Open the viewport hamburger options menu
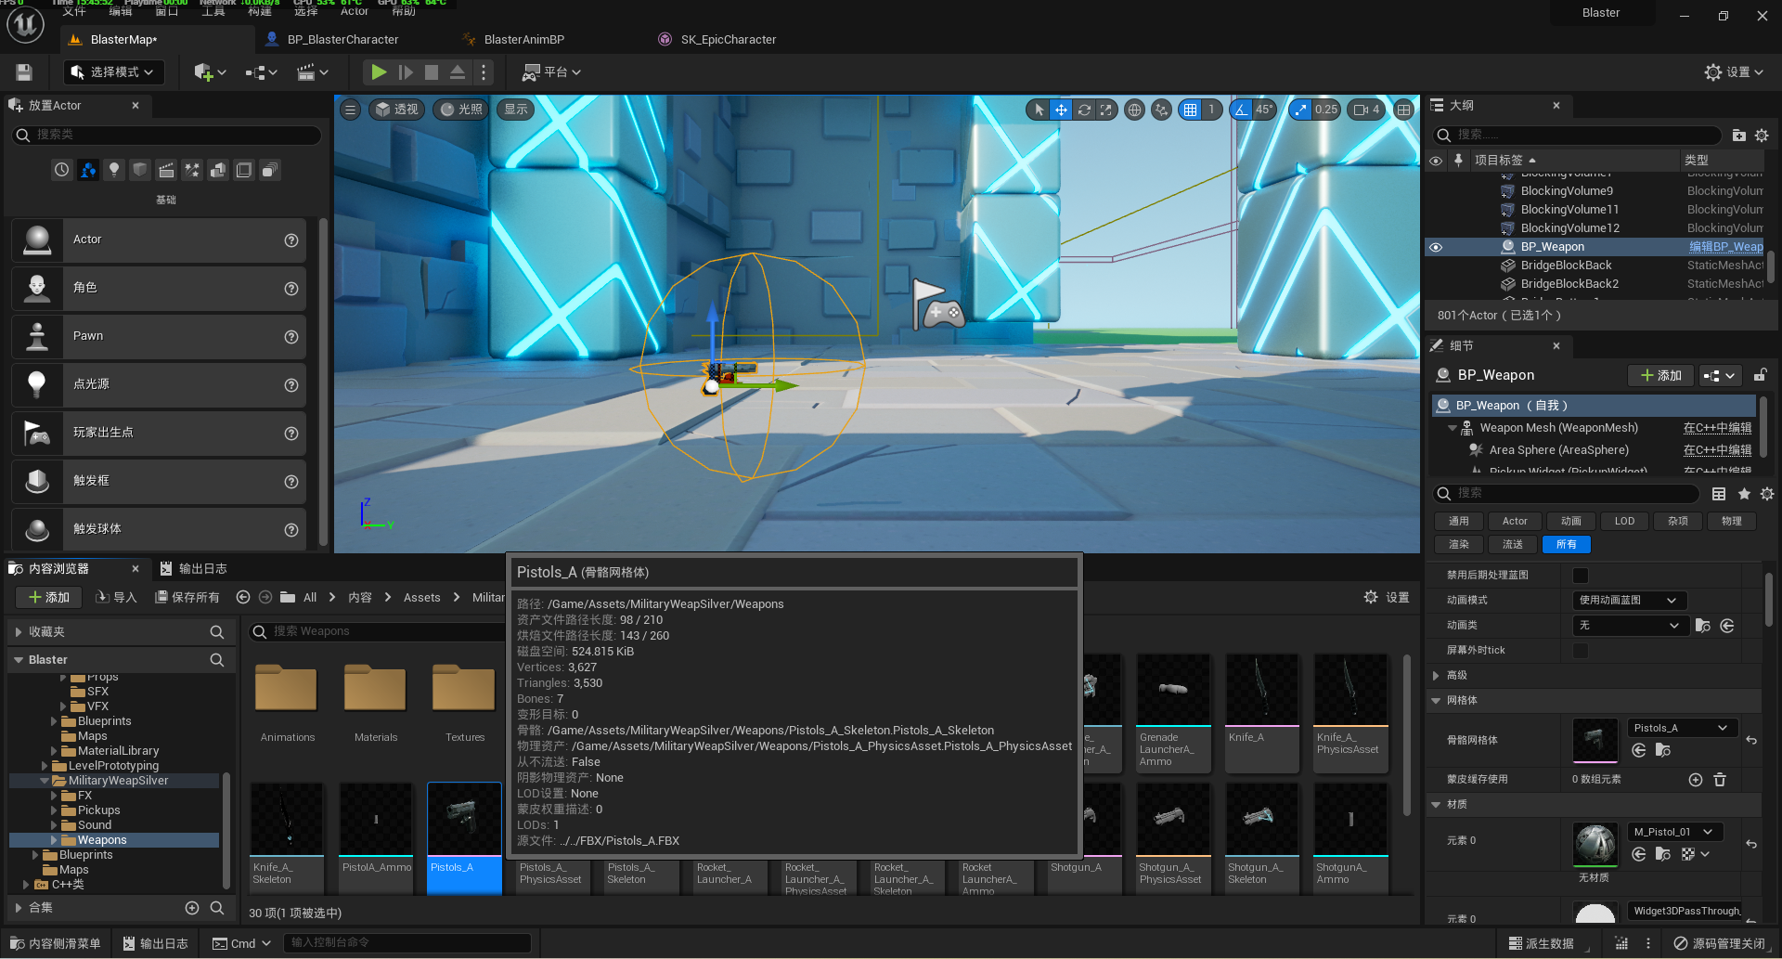Viewport: 1782px width, 959px height. [x=350, y=110]
